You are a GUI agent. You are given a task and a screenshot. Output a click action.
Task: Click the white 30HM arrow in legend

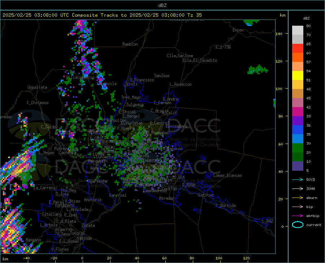pos(298,188)
